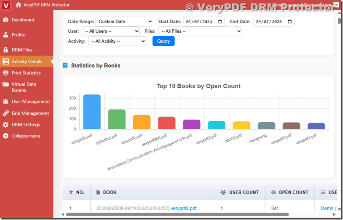Open the End Date calendar picker icon
343x220 pixels.
pos(290,21)
